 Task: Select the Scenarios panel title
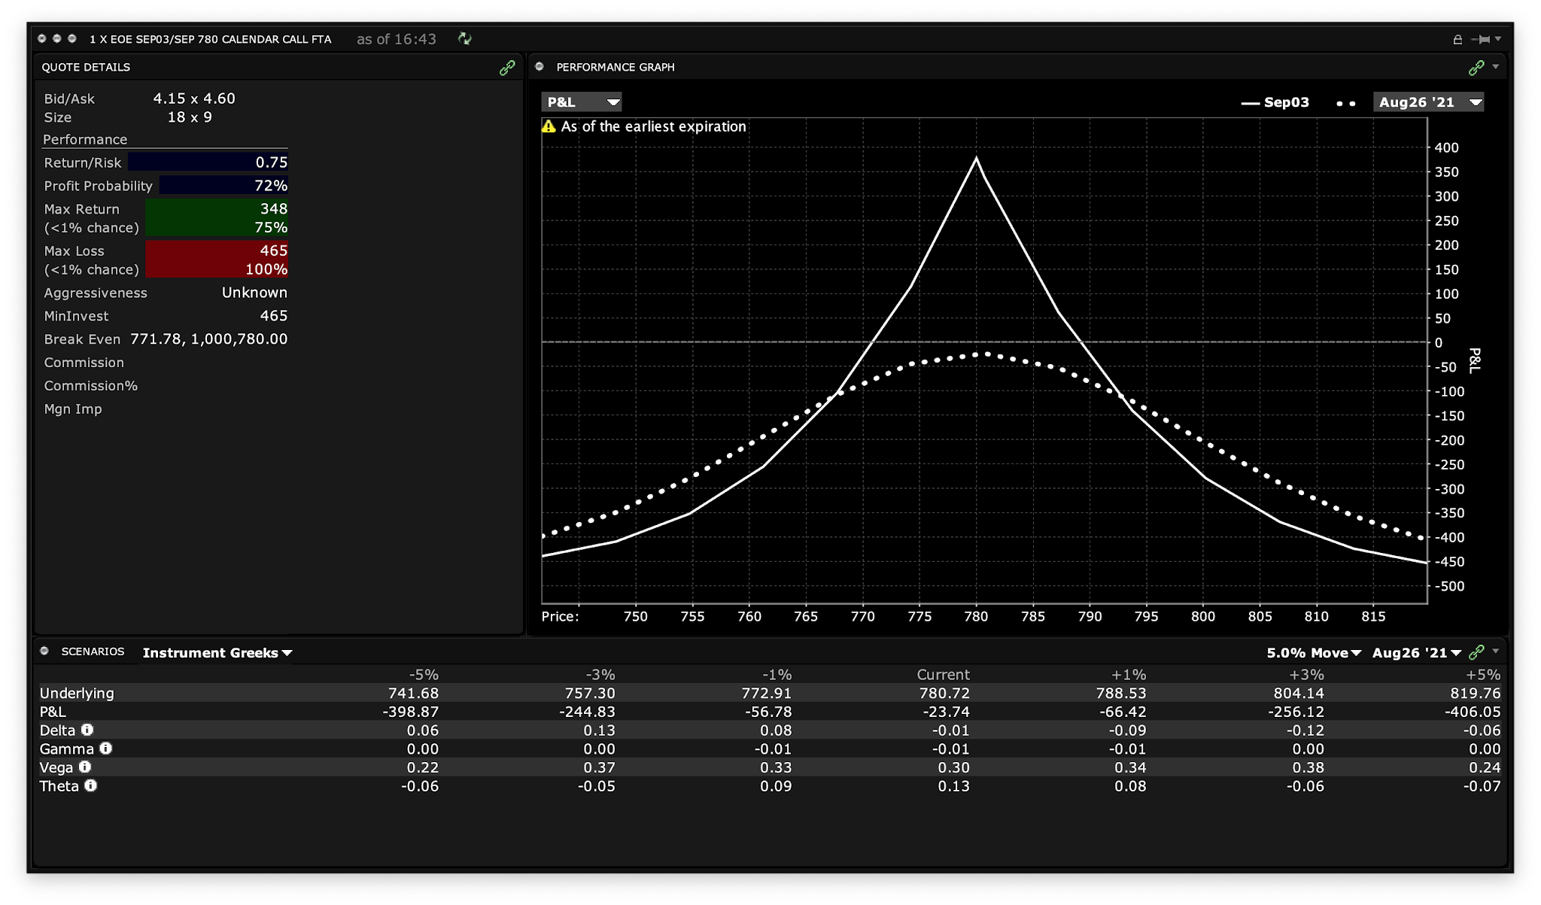(x=93, y=651)
